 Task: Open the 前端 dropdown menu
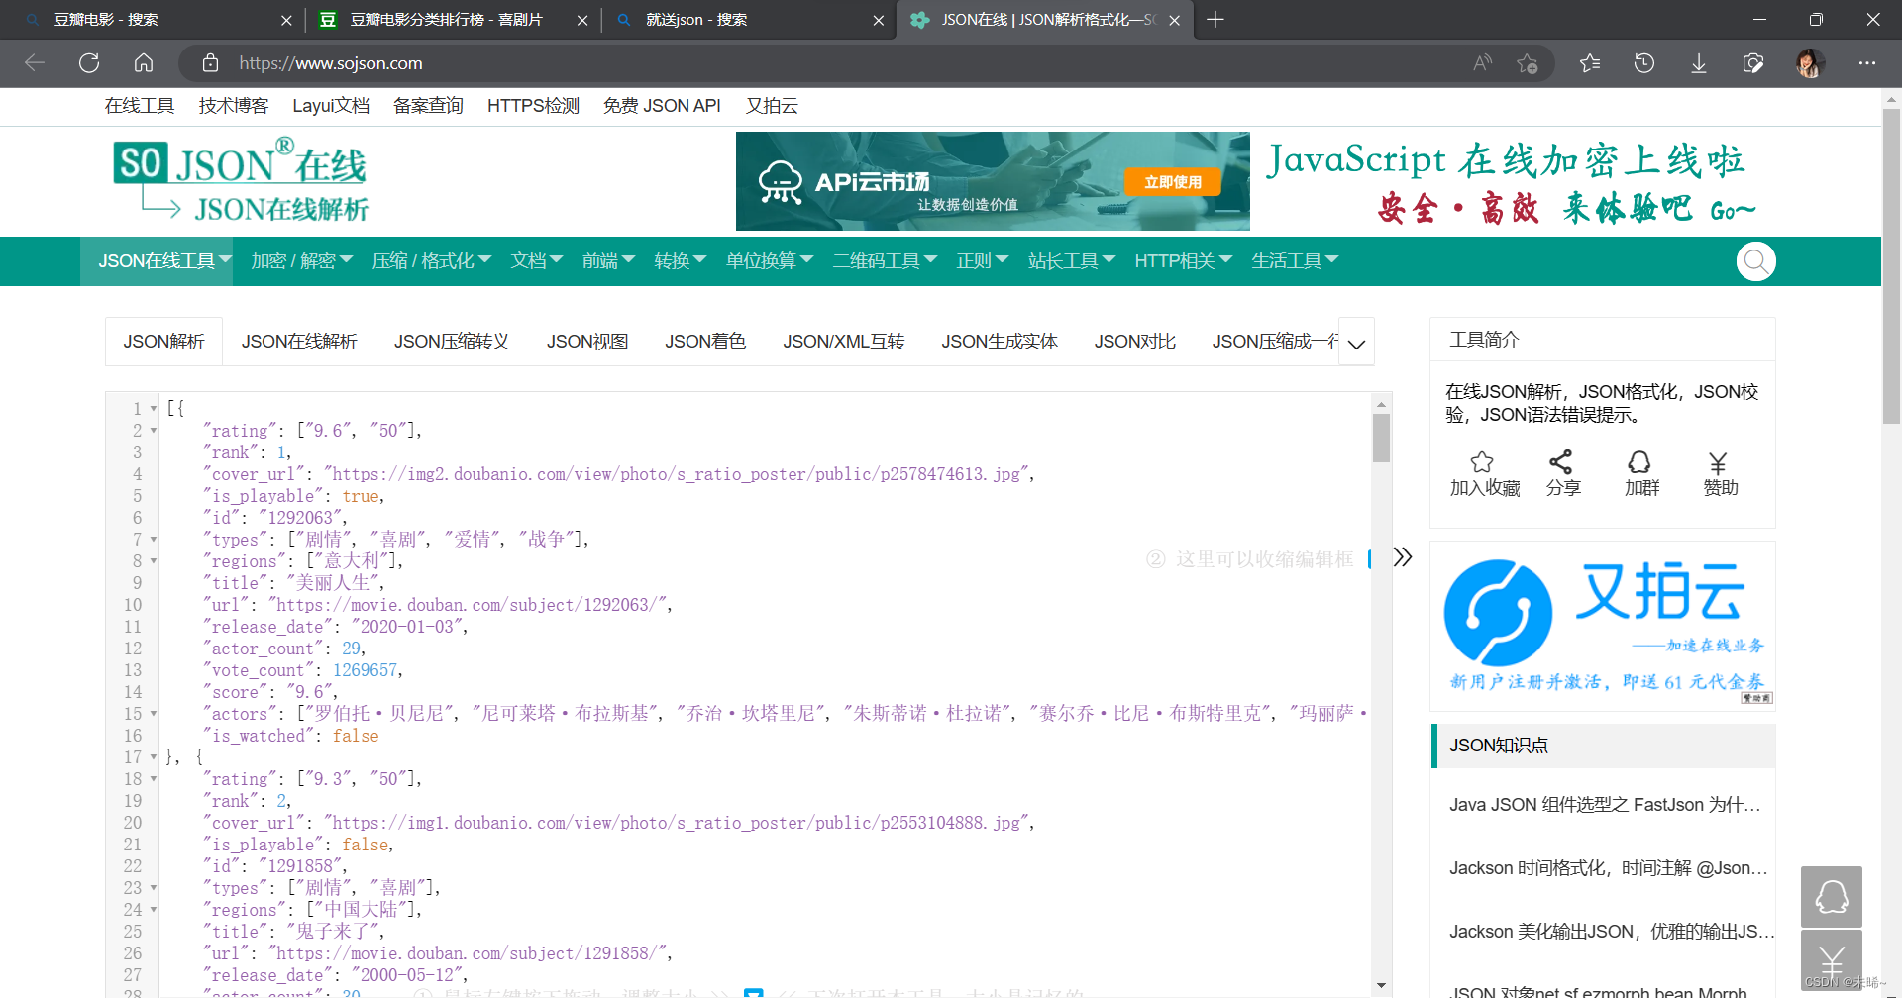(607, 261)
